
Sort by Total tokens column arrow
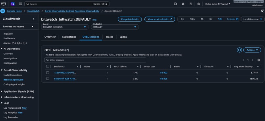[x=138, y=67]
